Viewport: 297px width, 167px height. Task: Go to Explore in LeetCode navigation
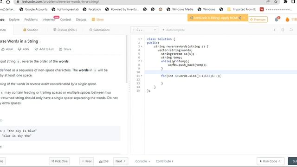[x=14, y=19]
